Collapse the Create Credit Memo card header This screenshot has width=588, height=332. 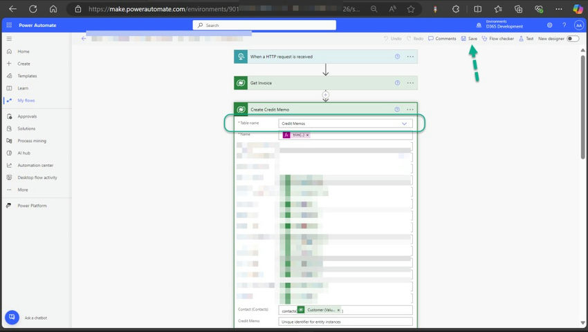pos(326,109)
